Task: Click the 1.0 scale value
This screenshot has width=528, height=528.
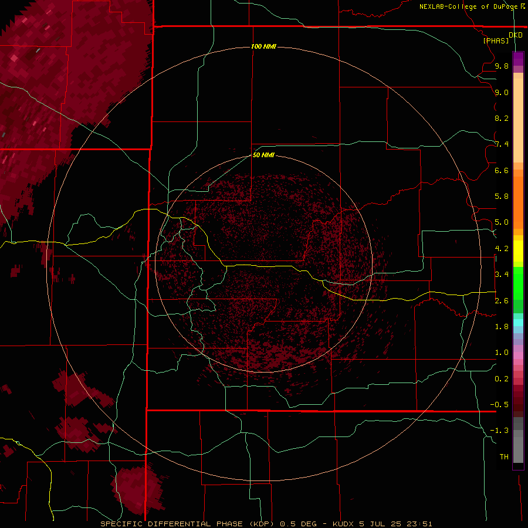Action: pos(502,353)
